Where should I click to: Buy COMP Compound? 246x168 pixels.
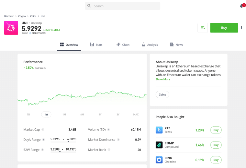point(216,145)
